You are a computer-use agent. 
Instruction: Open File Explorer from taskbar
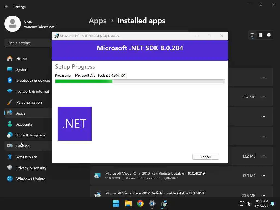pyautogui.click(x=128, y=203)
